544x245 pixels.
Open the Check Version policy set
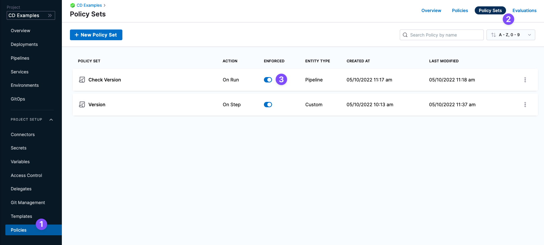click(105, 80)
